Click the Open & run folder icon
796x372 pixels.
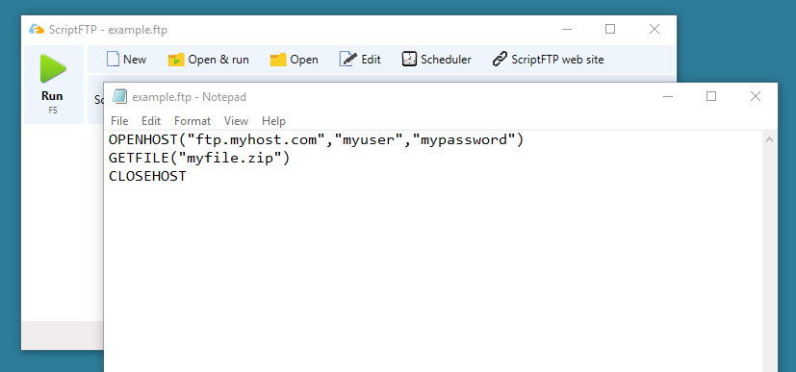175,60
